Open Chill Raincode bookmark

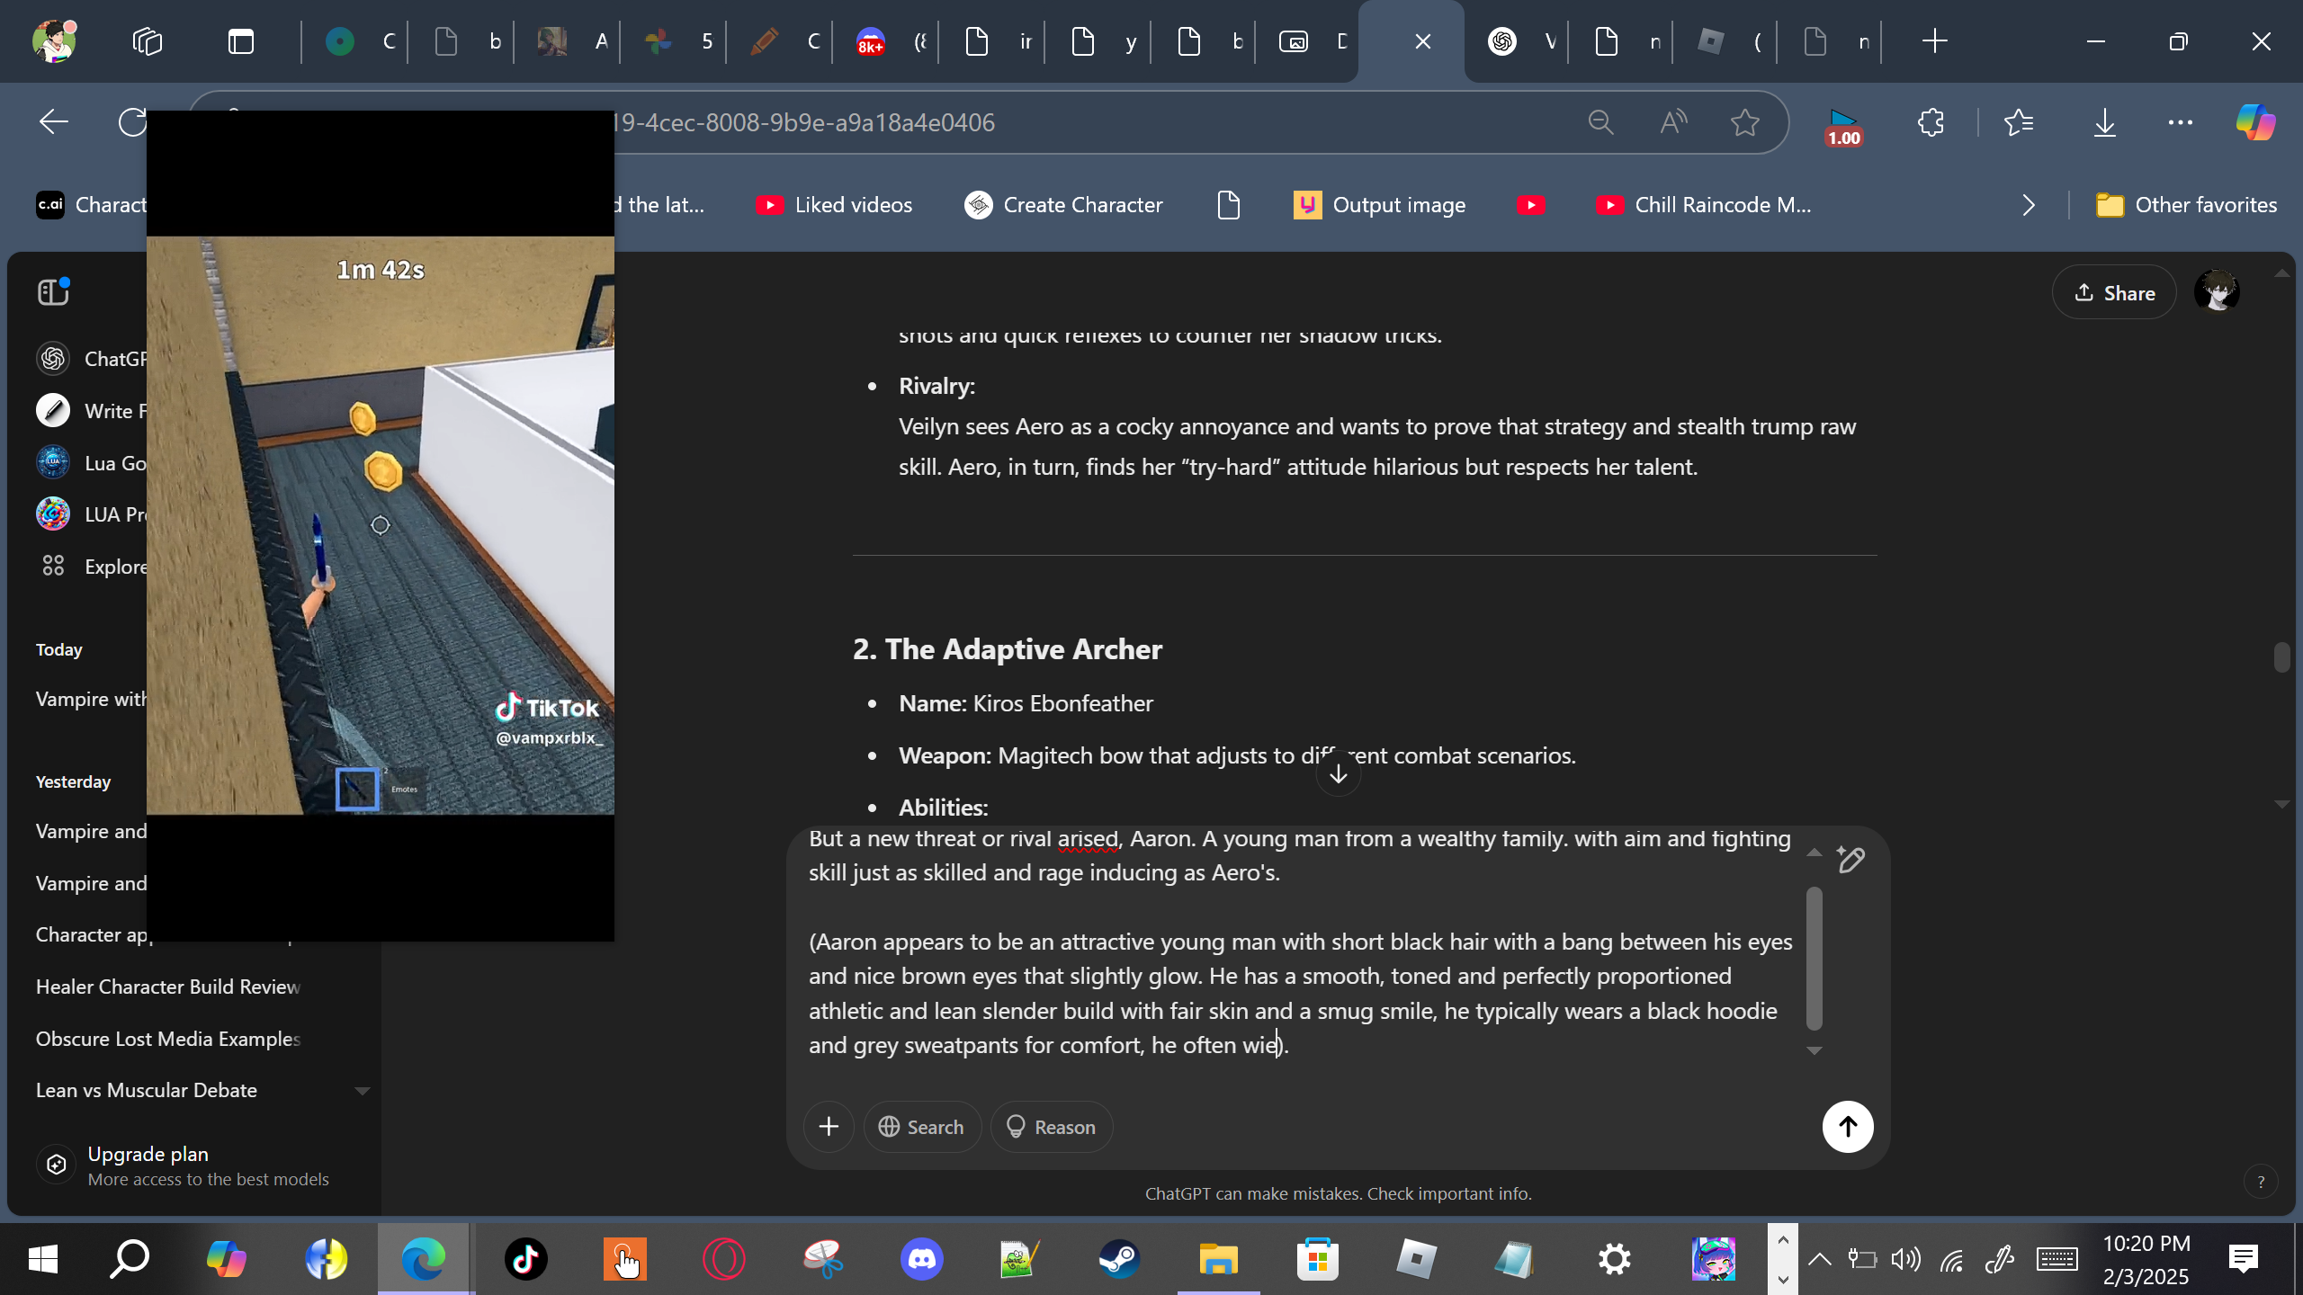[x=1704, y=205]
